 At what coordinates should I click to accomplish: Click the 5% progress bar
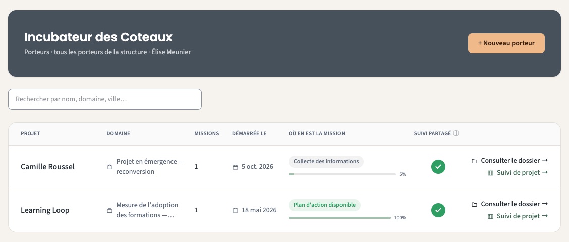[x=342, y=174]
